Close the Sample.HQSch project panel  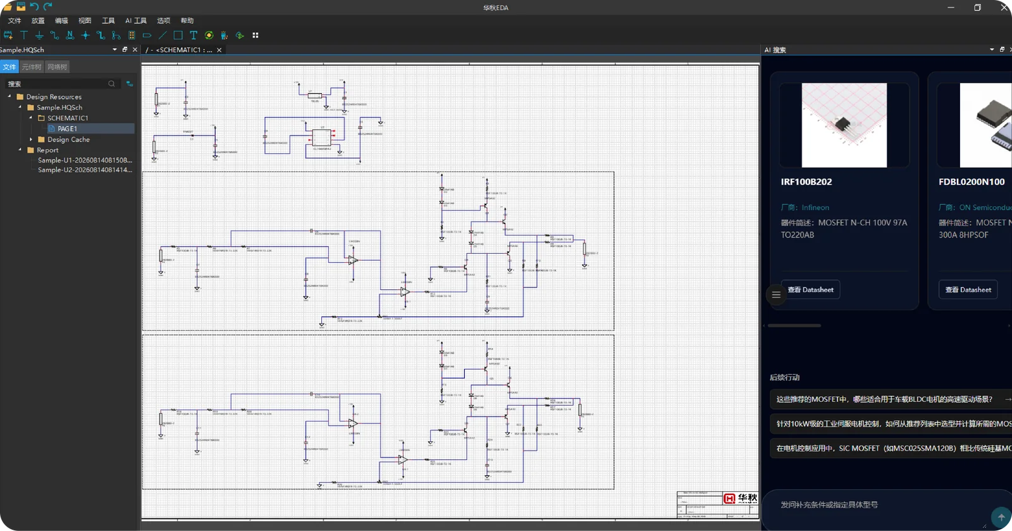tap(135, 49)
